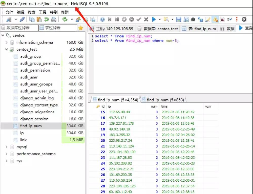
Task: Switch to 数据库: centos_test tab
Action: [158, 29]
